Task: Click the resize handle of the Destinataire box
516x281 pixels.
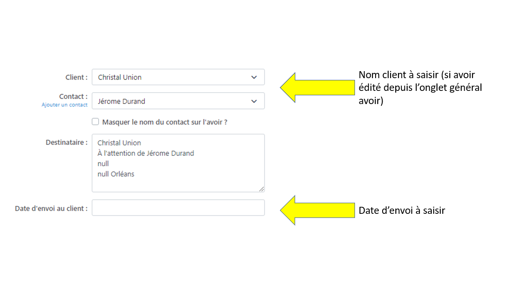Action: tap(262, 189)
